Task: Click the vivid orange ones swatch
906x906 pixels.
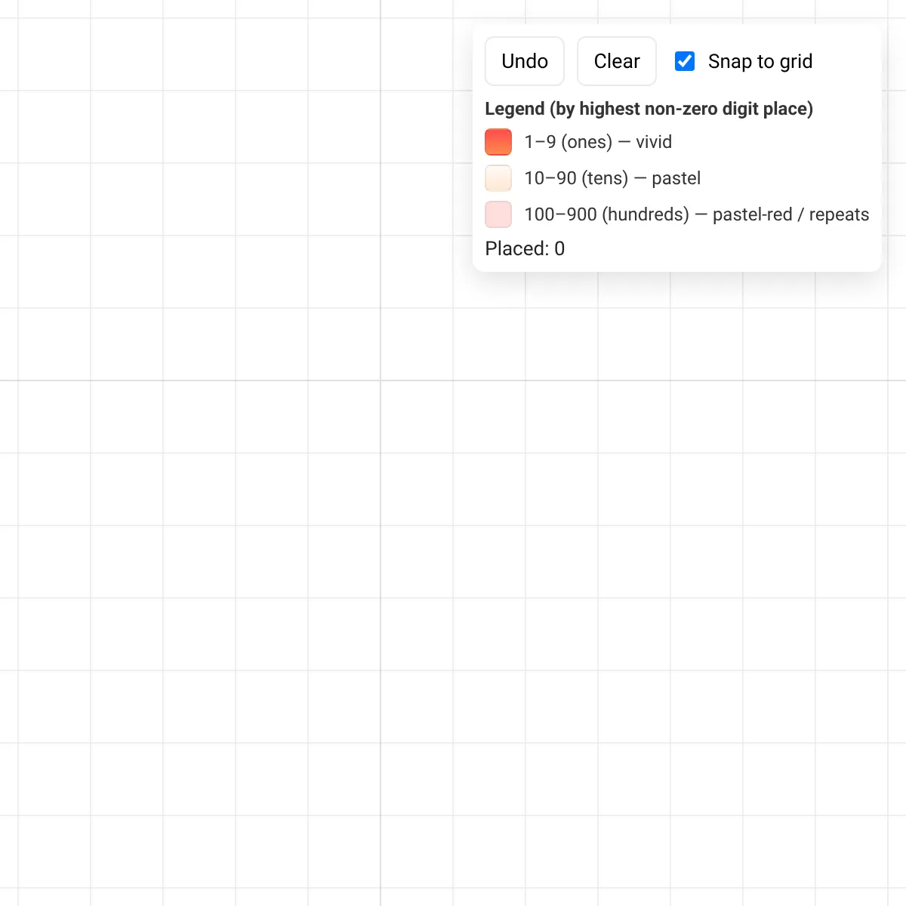Action: click(498, 142)
